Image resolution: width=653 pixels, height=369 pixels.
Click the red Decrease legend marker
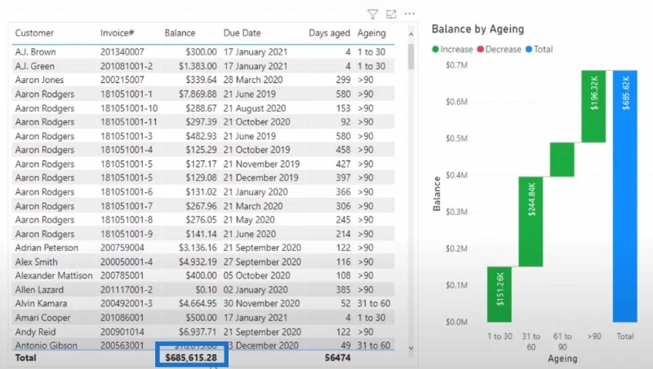click(x=480, y=49)
